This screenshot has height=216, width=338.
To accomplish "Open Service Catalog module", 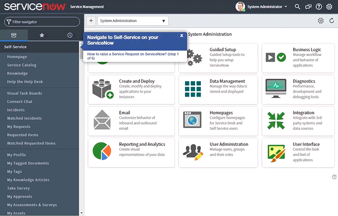I will [x=22, y=65].
